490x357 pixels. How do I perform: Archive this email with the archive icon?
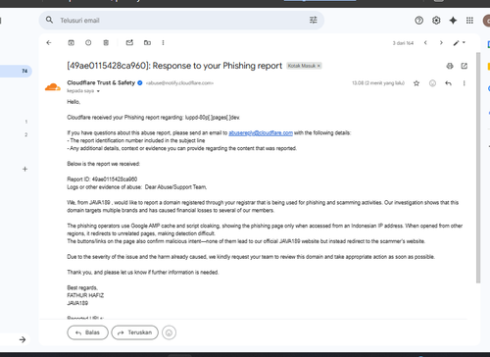click(x=71, y=43)
